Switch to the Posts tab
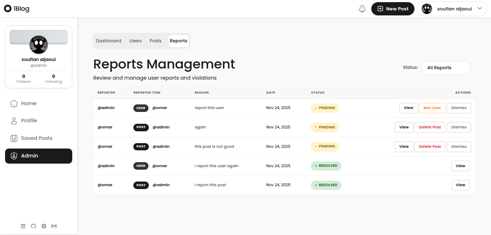The width and height of the screenshot is (491, 235). [x=156, y=41]
